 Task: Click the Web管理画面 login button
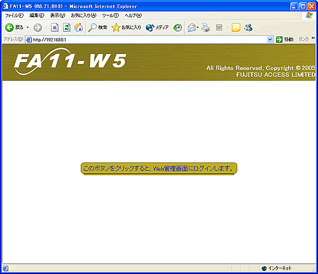(x=159, y=168)
